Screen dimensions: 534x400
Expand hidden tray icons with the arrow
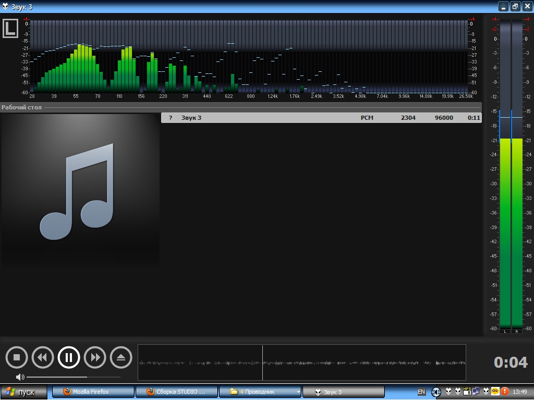click(x=436, y=392)
